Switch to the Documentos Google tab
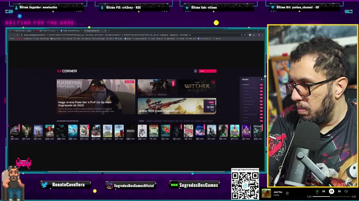This screenshot has width=359, height=201. tap(71, 31)
